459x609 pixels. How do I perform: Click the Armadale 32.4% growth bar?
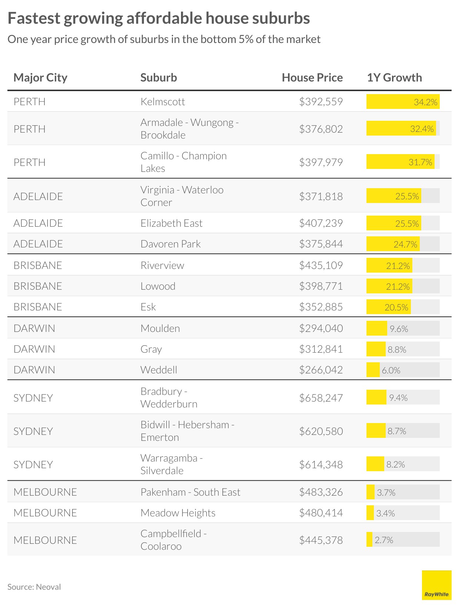click(401, 129)
